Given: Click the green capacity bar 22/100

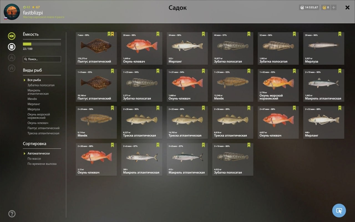Looking at the screenshot, I should click(42, 44).
